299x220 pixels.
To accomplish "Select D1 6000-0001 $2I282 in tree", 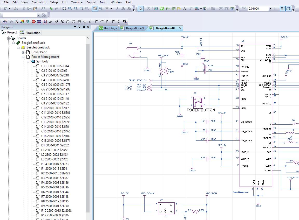I will [x=55, y=145].
